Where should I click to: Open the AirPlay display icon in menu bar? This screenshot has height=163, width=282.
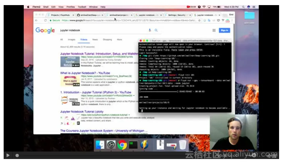[x=209, y=7]
